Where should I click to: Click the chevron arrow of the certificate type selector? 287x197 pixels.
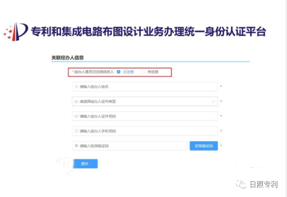click(x=213, y=101)
